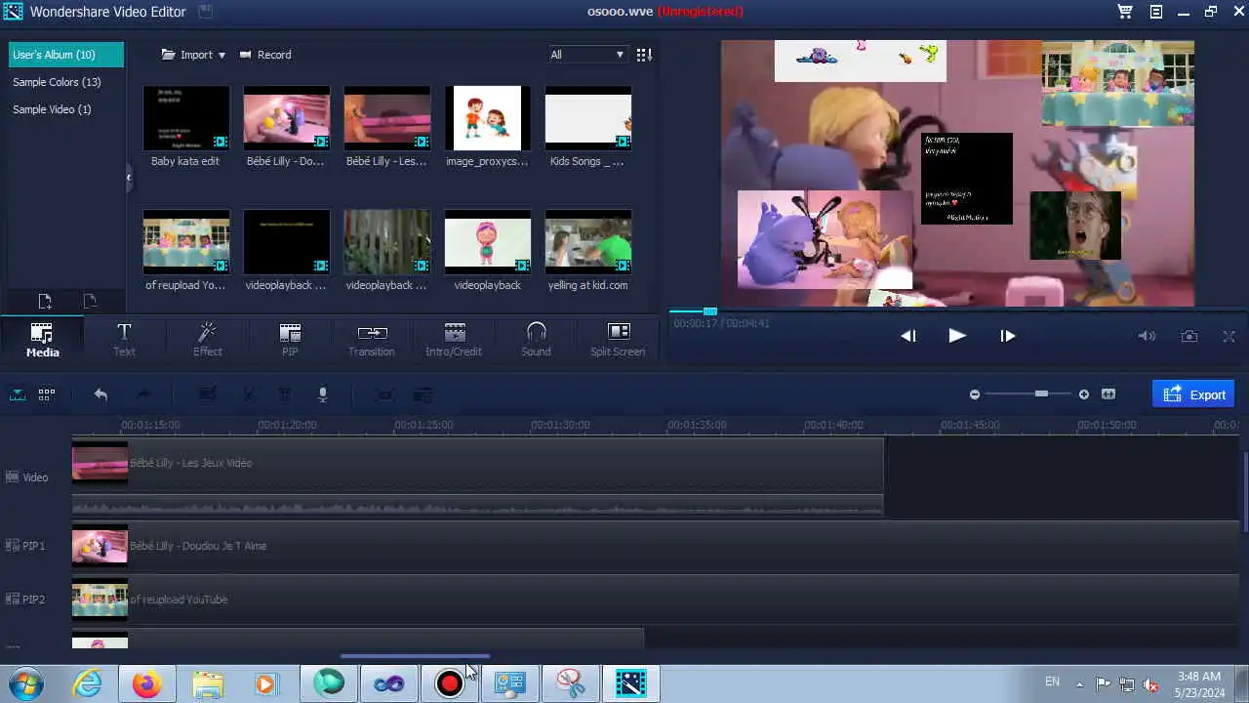The width and height of the screenshot is (1249, 703).
Task: Click the preview progress bar handle
Action: [x=710, y=311]
